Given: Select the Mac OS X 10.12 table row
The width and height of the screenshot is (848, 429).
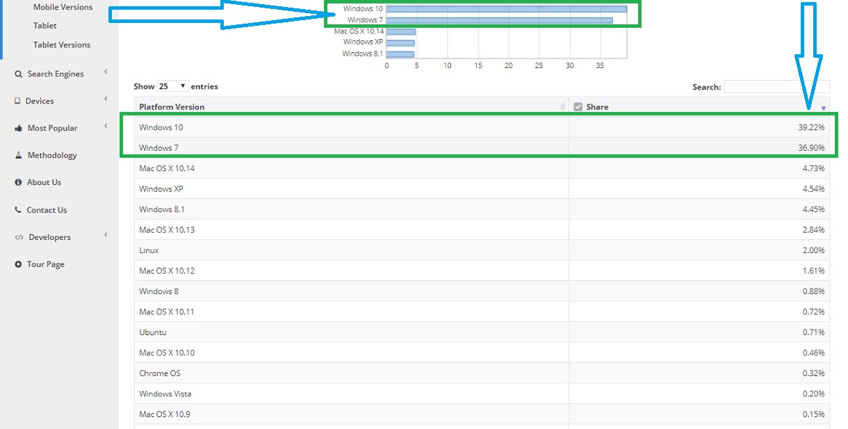Looking at the screenshot, I should [482, 270].
